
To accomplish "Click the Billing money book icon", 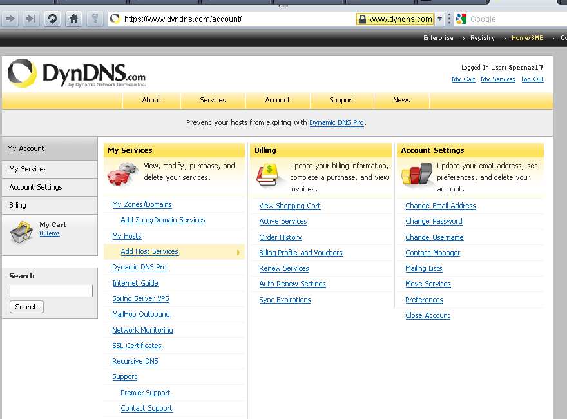I will click(269, 175).
